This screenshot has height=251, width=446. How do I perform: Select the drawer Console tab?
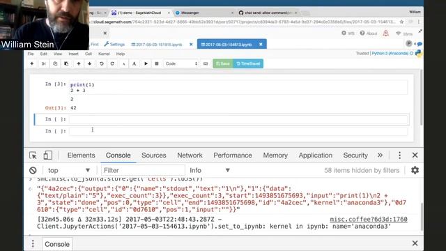(x=57, y=244)
